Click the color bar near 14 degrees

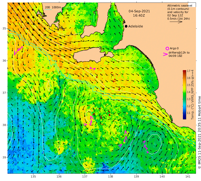pos(184,92)
